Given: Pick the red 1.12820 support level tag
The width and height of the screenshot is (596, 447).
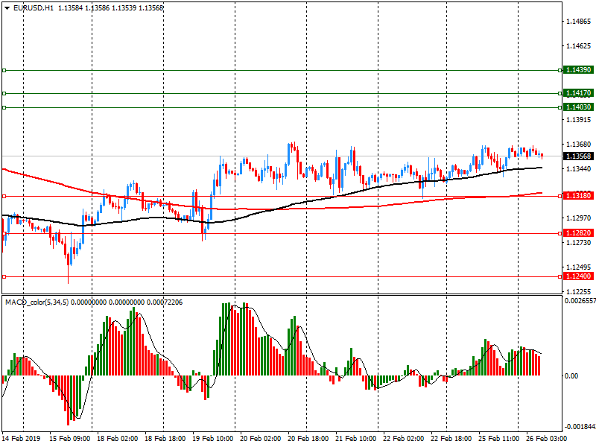Looking at the screenshot, I should click(x=578, y=233).
